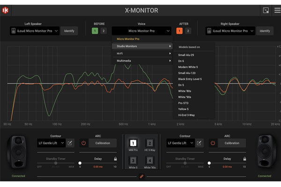Identify the left speaker
This screenshot has width=281, height=187.
pyautogui.click(x=69, y=31)
